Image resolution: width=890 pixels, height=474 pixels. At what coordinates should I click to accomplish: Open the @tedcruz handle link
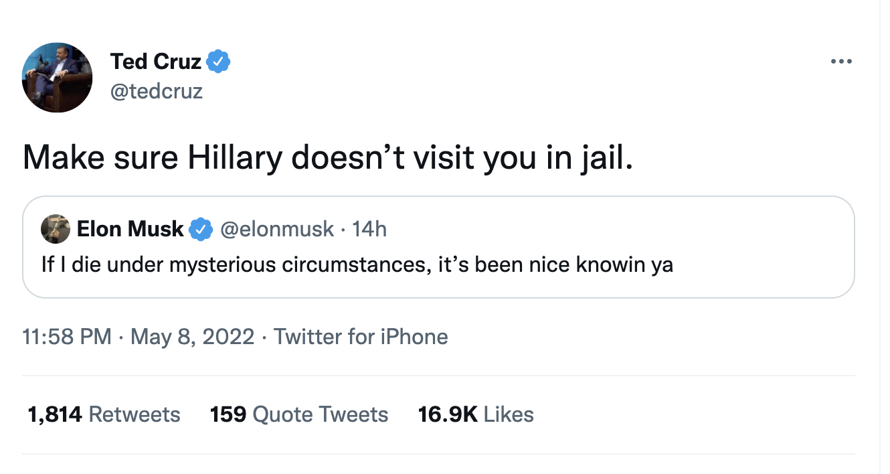pos(156,90)
